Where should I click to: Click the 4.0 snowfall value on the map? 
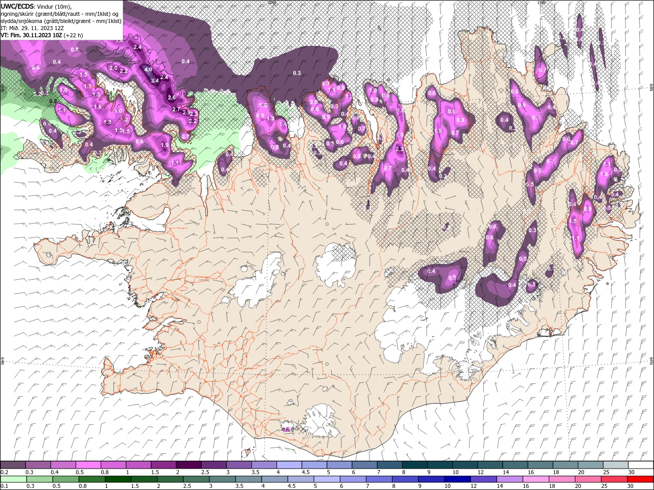click(148, 69)
